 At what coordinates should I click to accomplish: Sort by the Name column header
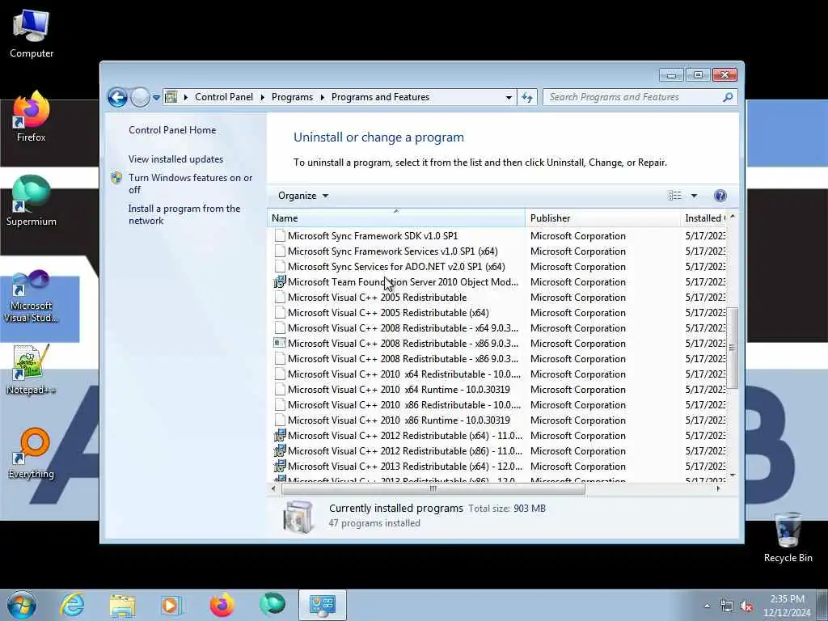click(x=396, y=218)
